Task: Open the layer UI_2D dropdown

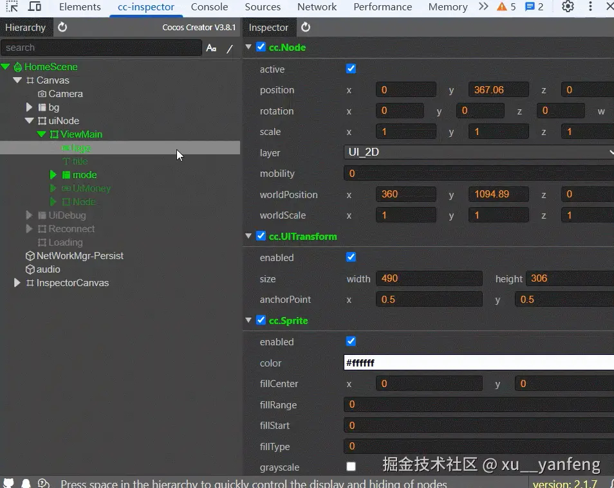Action: pos(479,152)
